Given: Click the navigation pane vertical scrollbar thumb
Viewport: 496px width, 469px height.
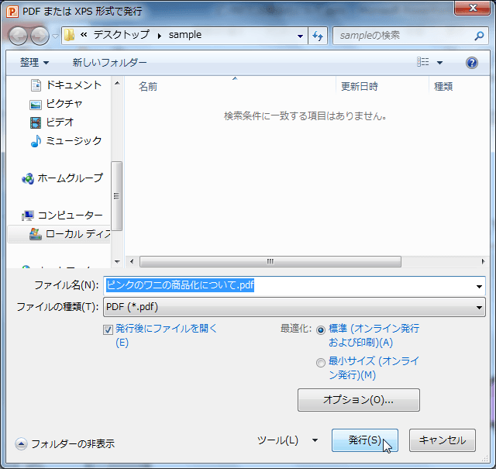Looking at the screenshot, I should pos(117,196).
